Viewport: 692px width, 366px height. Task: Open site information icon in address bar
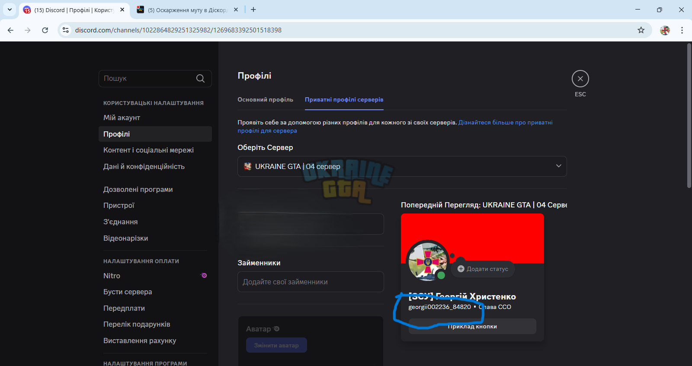click(66, 30)
